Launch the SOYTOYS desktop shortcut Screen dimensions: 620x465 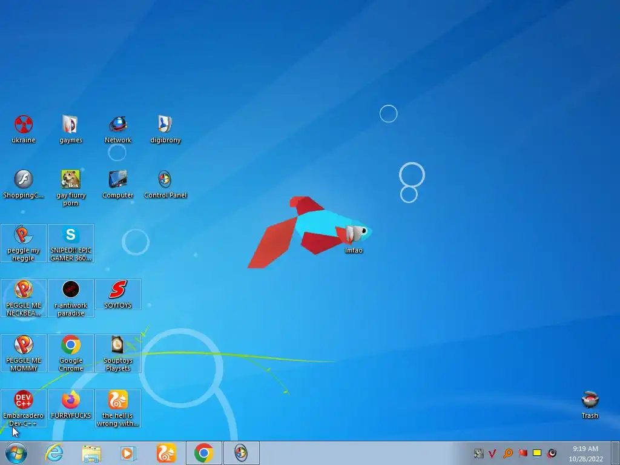pos(118,294)
